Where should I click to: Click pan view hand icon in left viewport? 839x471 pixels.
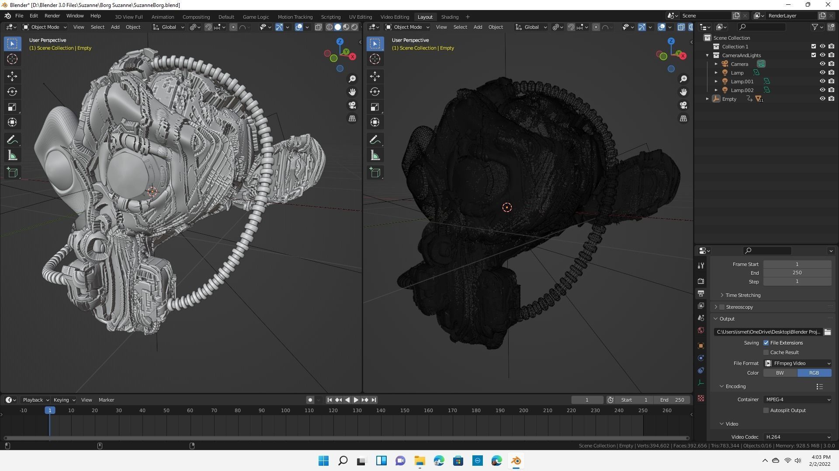pos(352,92)
